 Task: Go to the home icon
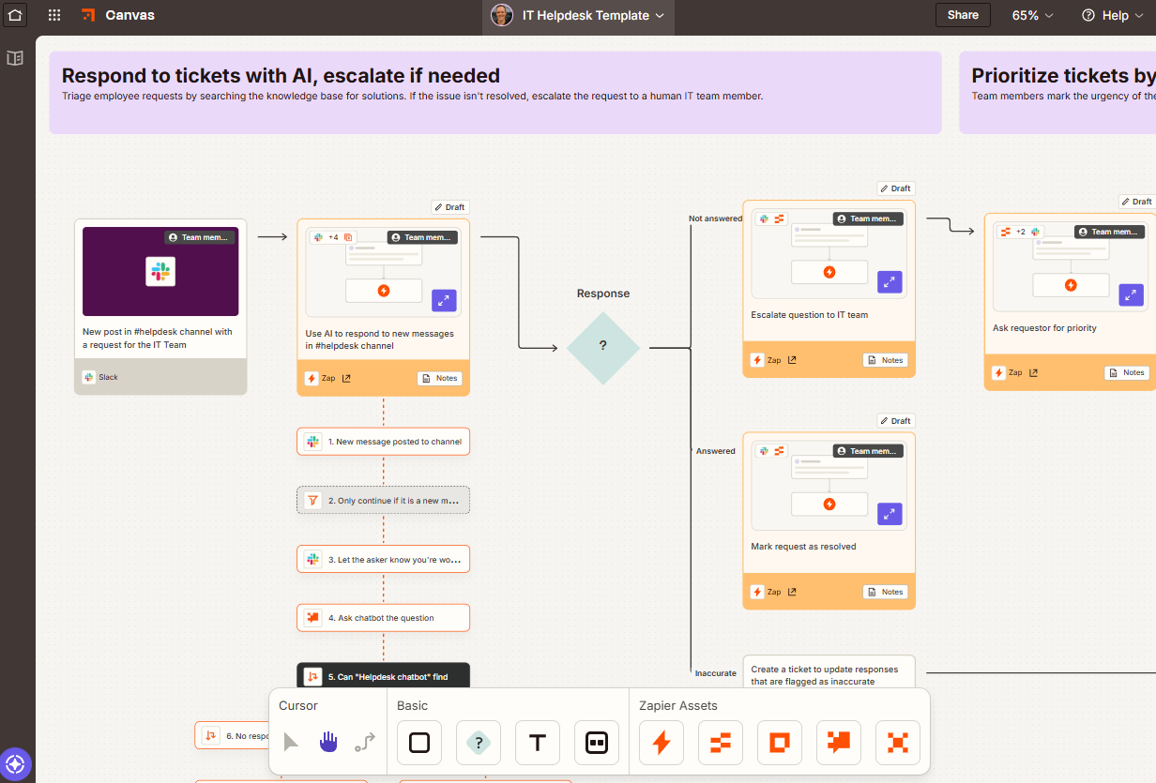pyautogui.click(x=15, y=15)
